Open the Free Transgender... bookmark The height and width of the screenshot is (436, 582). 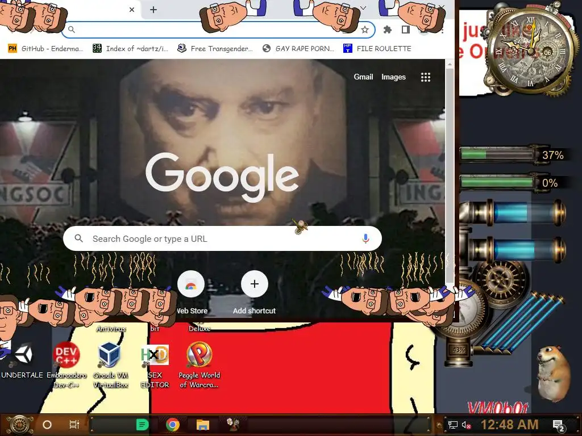point(215,49)
